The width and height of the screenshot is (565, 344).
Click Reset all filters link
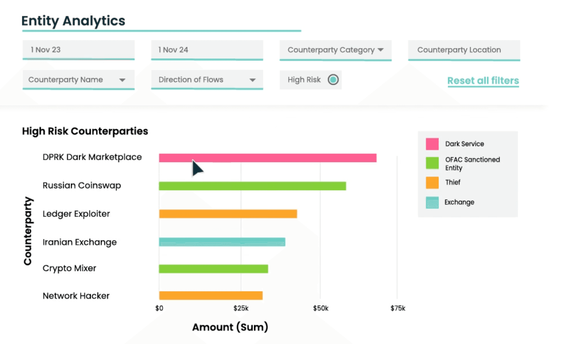(483, 81)
